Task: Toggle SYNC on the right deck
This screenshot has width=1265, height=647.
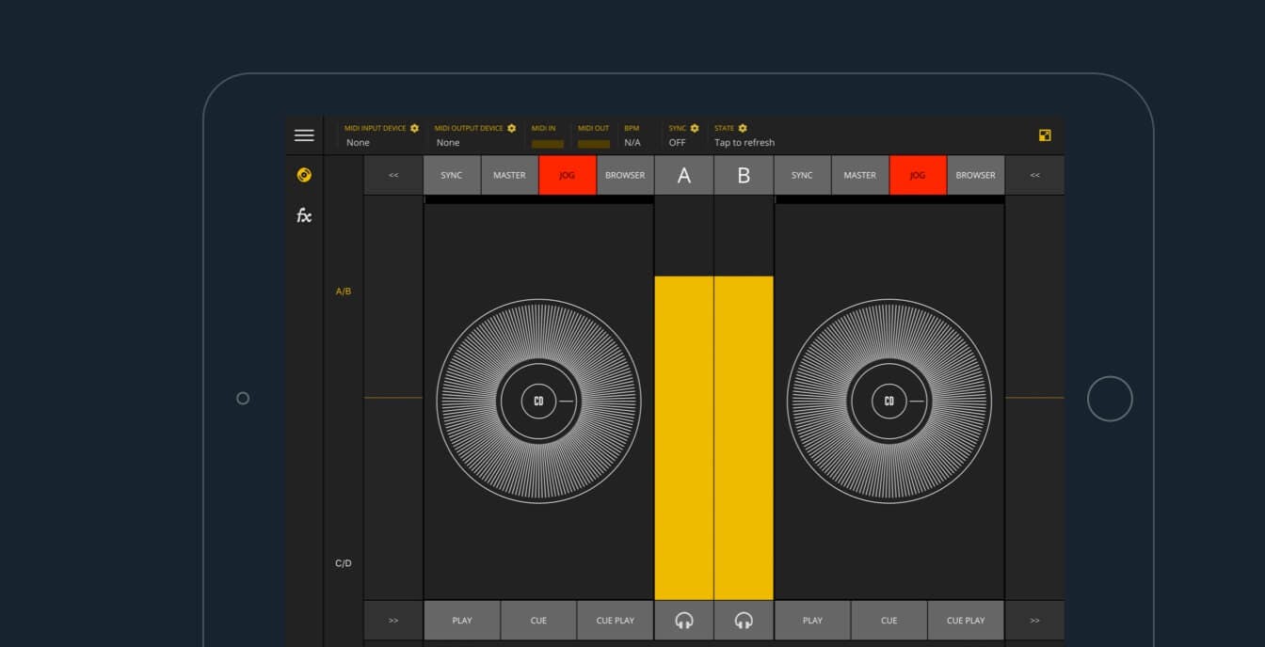Action: pos(802,175)
